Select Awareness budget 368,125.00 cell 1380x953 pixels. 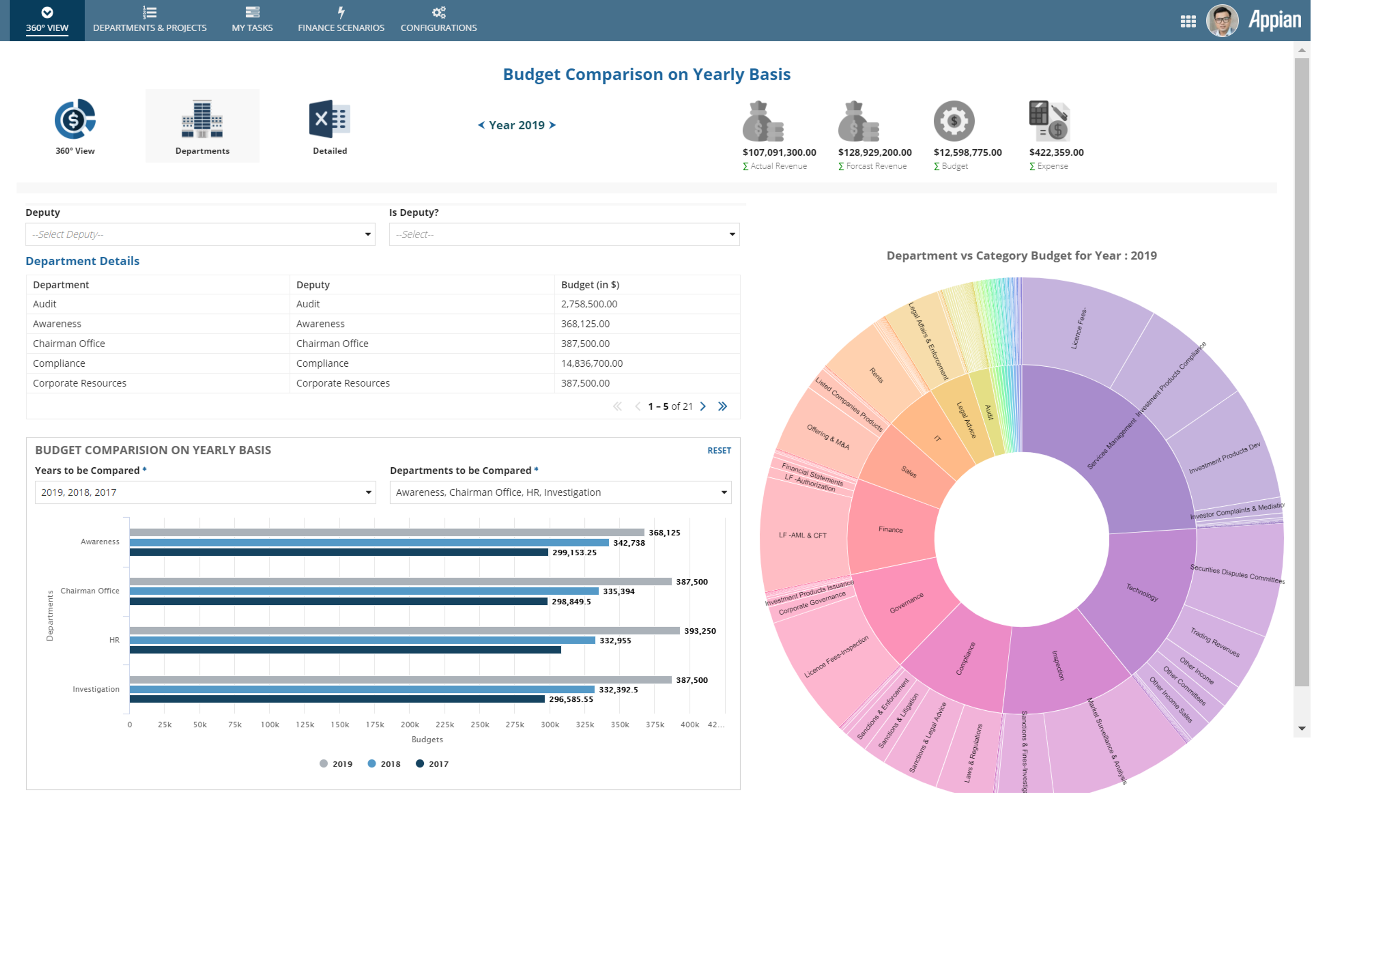(x=647, y=324)
